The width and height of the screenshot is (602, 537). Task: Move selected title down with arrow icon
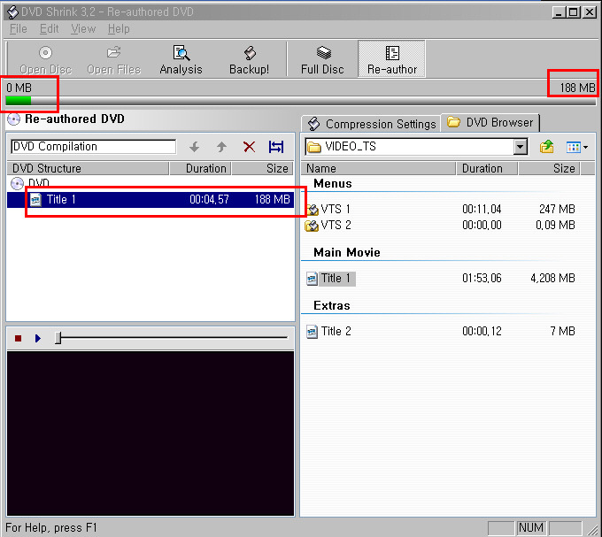tap(194, 147)
